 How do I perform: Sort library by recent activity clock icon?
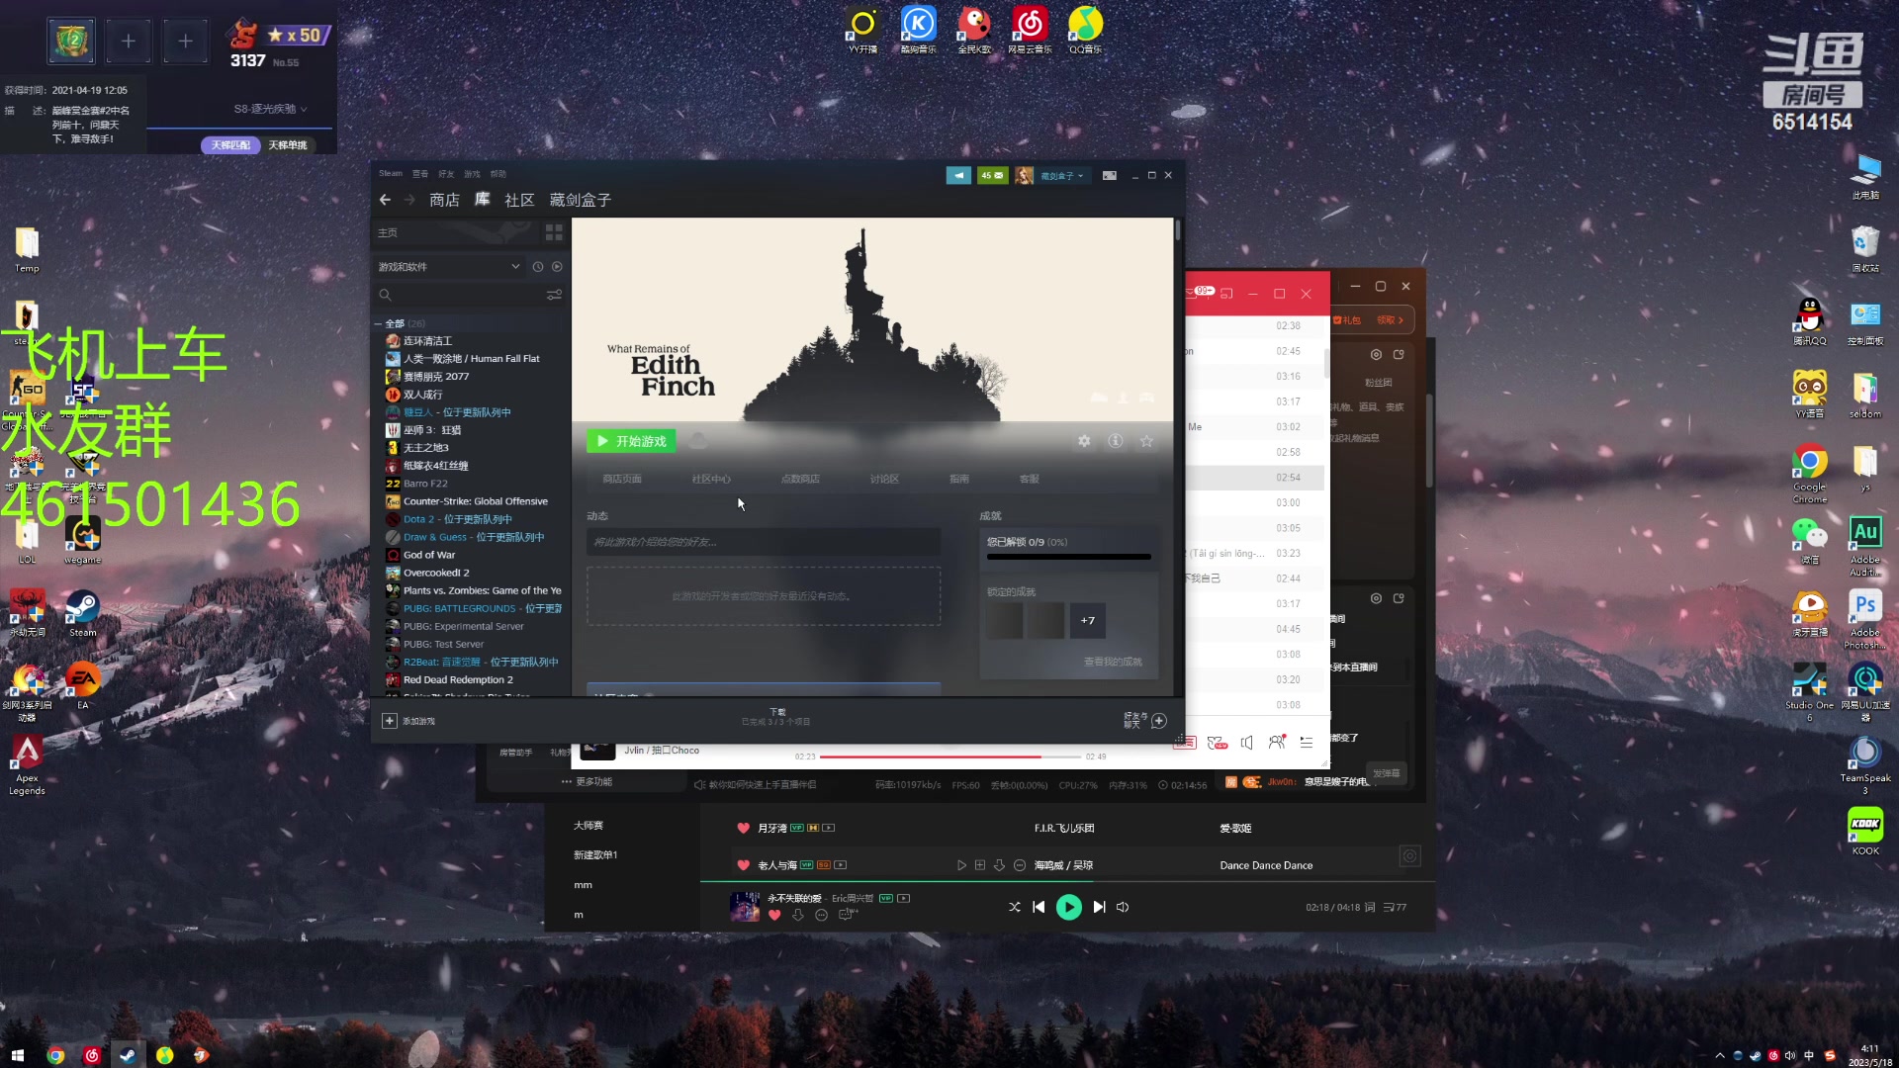pyautogui.click(x=538, y=267)
